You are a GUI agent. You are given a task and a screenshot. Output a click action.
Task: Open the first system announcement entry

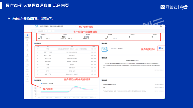click(x=133, y=84)
